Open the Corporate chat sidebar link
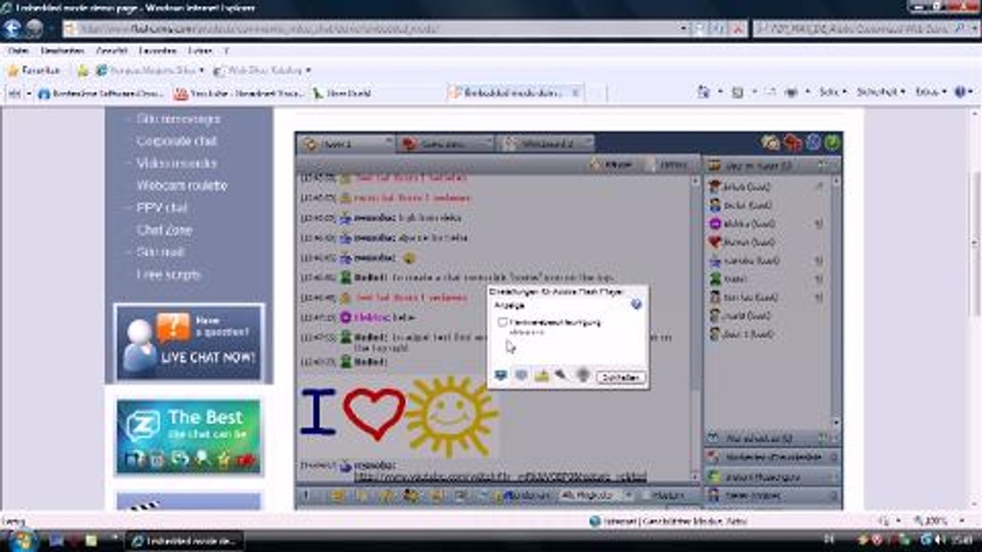Image resolution: width=982 pixels, height=552 pixels. (176, 141)
